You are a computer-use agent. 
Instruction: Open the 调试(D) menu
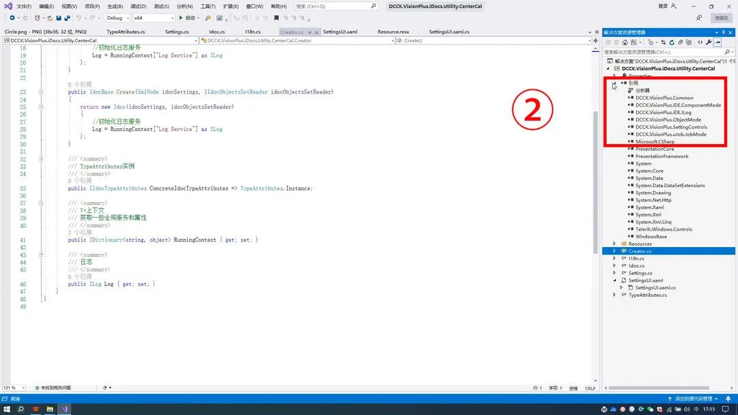138,6
